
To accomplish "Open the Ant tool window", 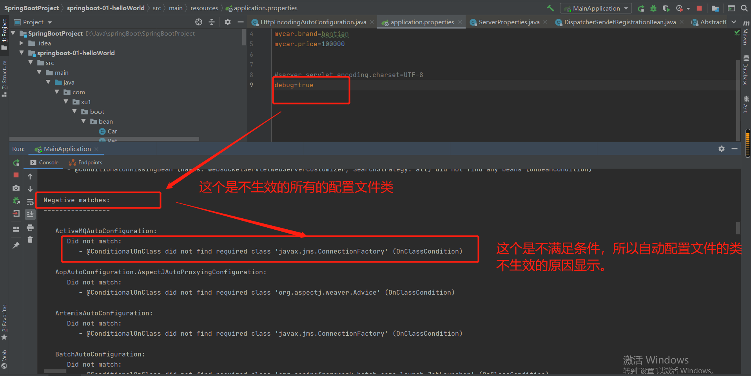I will point(746,104).
